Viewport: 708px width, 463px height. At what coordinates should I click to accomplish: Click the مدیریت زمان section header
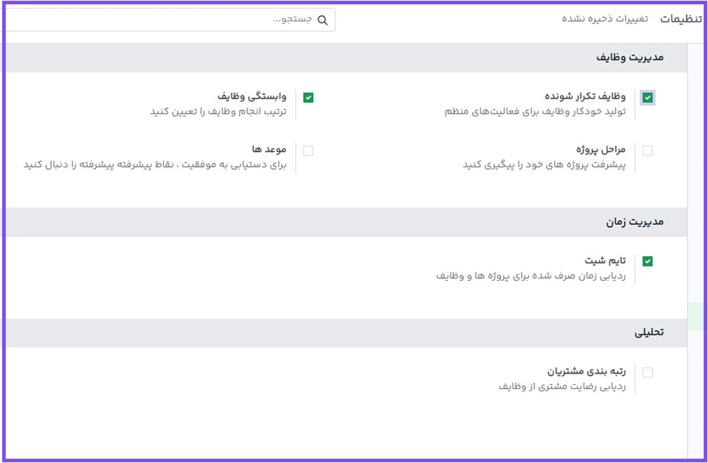pos(635,222)
